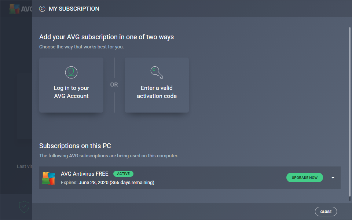Expand the AVG Antivirus FREE subscription details

pyautogui.click(x=333, y=178)
